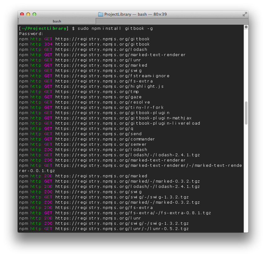Click the Password: prompt line
266x257 pixels.
(31, 34)
